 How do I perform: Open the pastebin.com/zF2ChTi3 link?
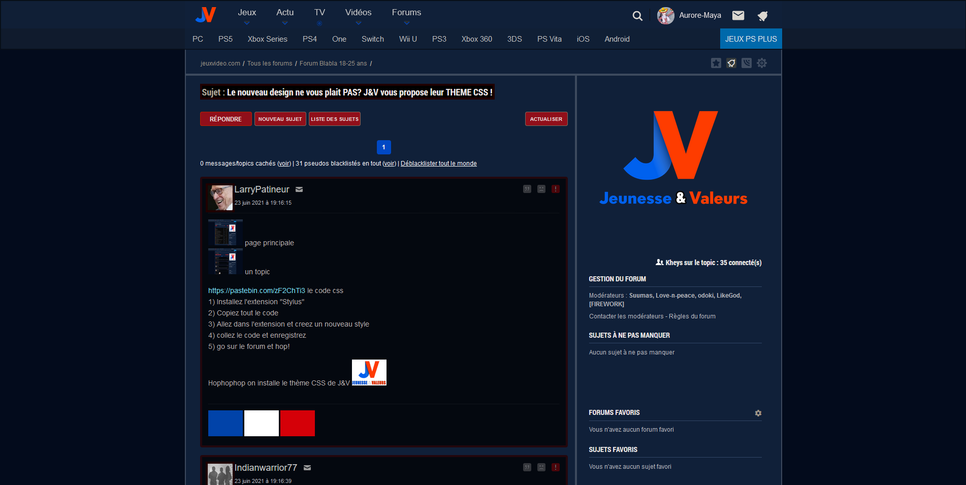click(x=256, y=290)
